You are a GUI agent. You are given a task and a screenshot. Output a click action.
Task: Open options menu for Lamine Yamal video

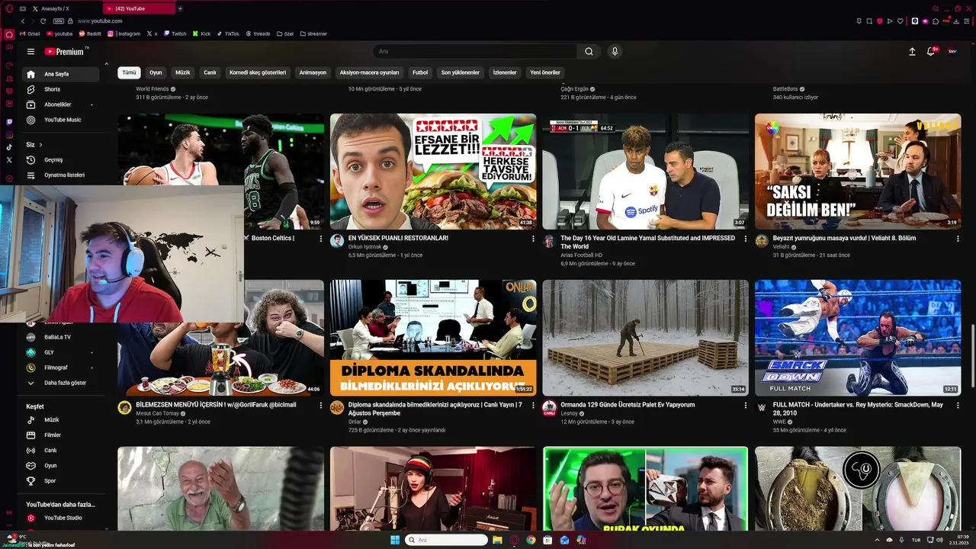745,239
